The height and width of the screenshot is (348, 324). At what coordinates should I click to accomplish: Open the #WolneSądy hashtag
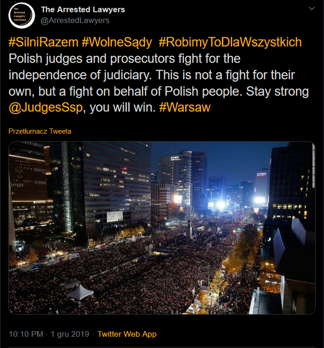pos(117,42)
